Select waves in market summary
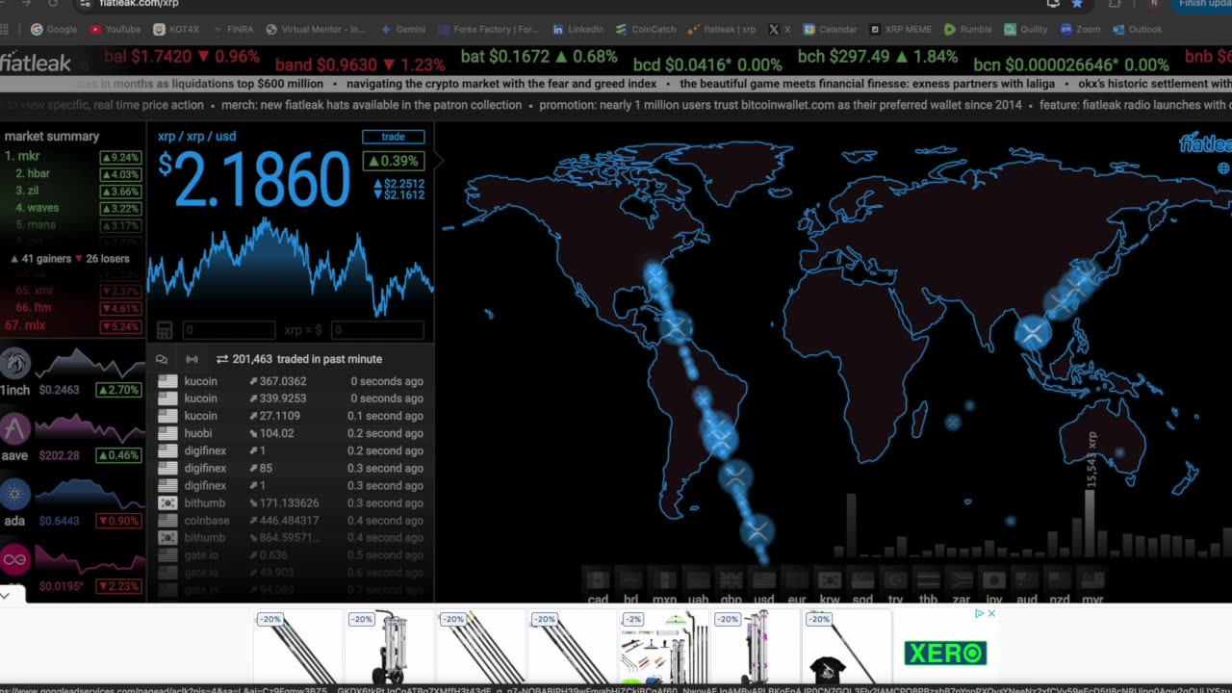Screen dimensions: 1232x693 [x=73, y=208]
